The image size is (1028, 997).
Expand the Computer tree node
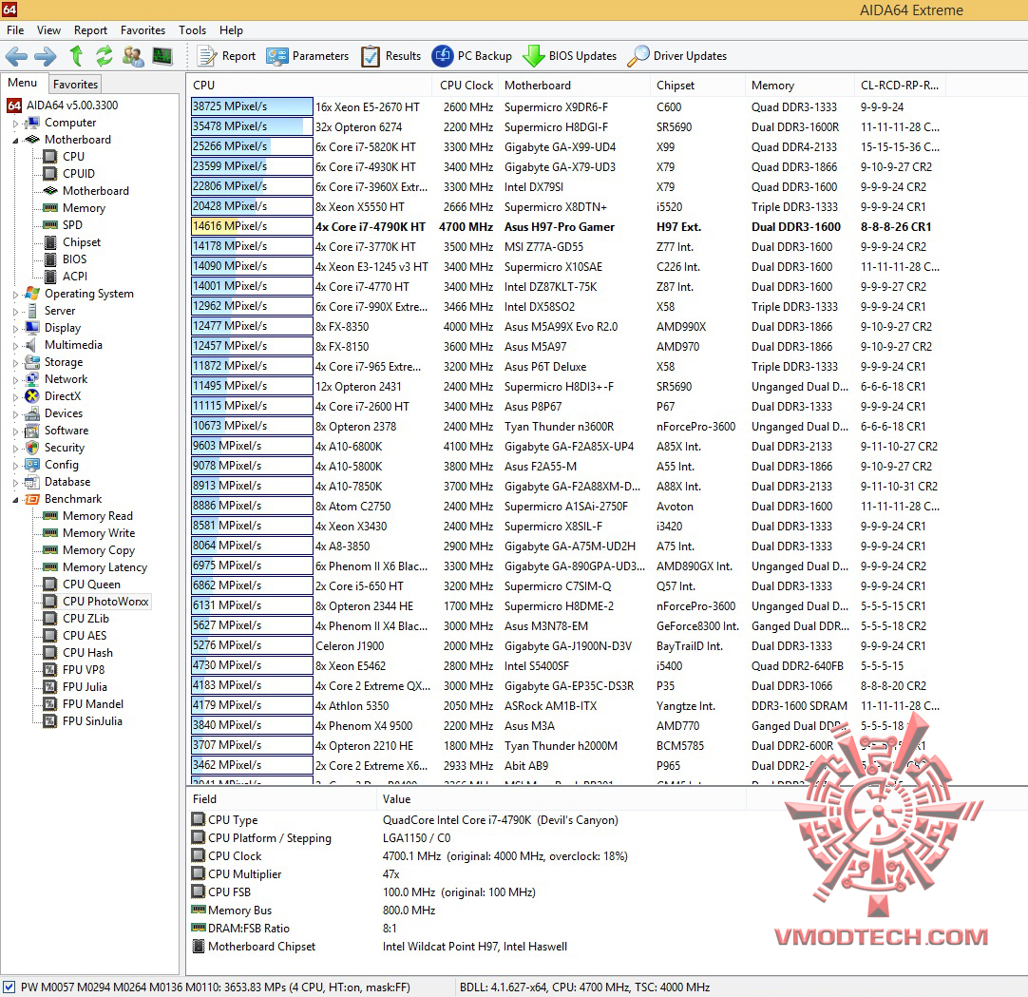[x=16, y=124]
